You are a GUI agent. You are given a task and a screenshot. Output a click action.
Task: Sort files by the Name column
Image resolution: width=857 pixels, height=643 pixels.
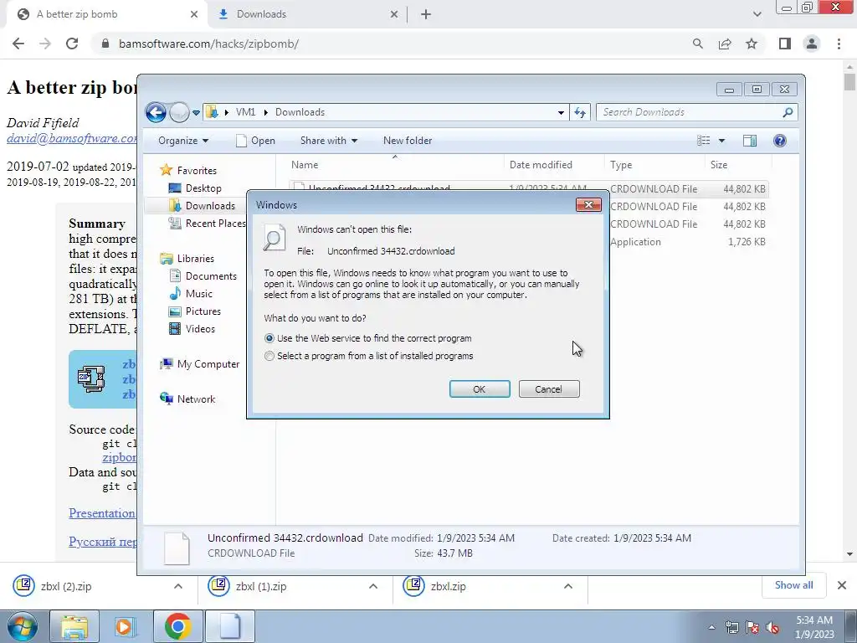pos(395,165)
